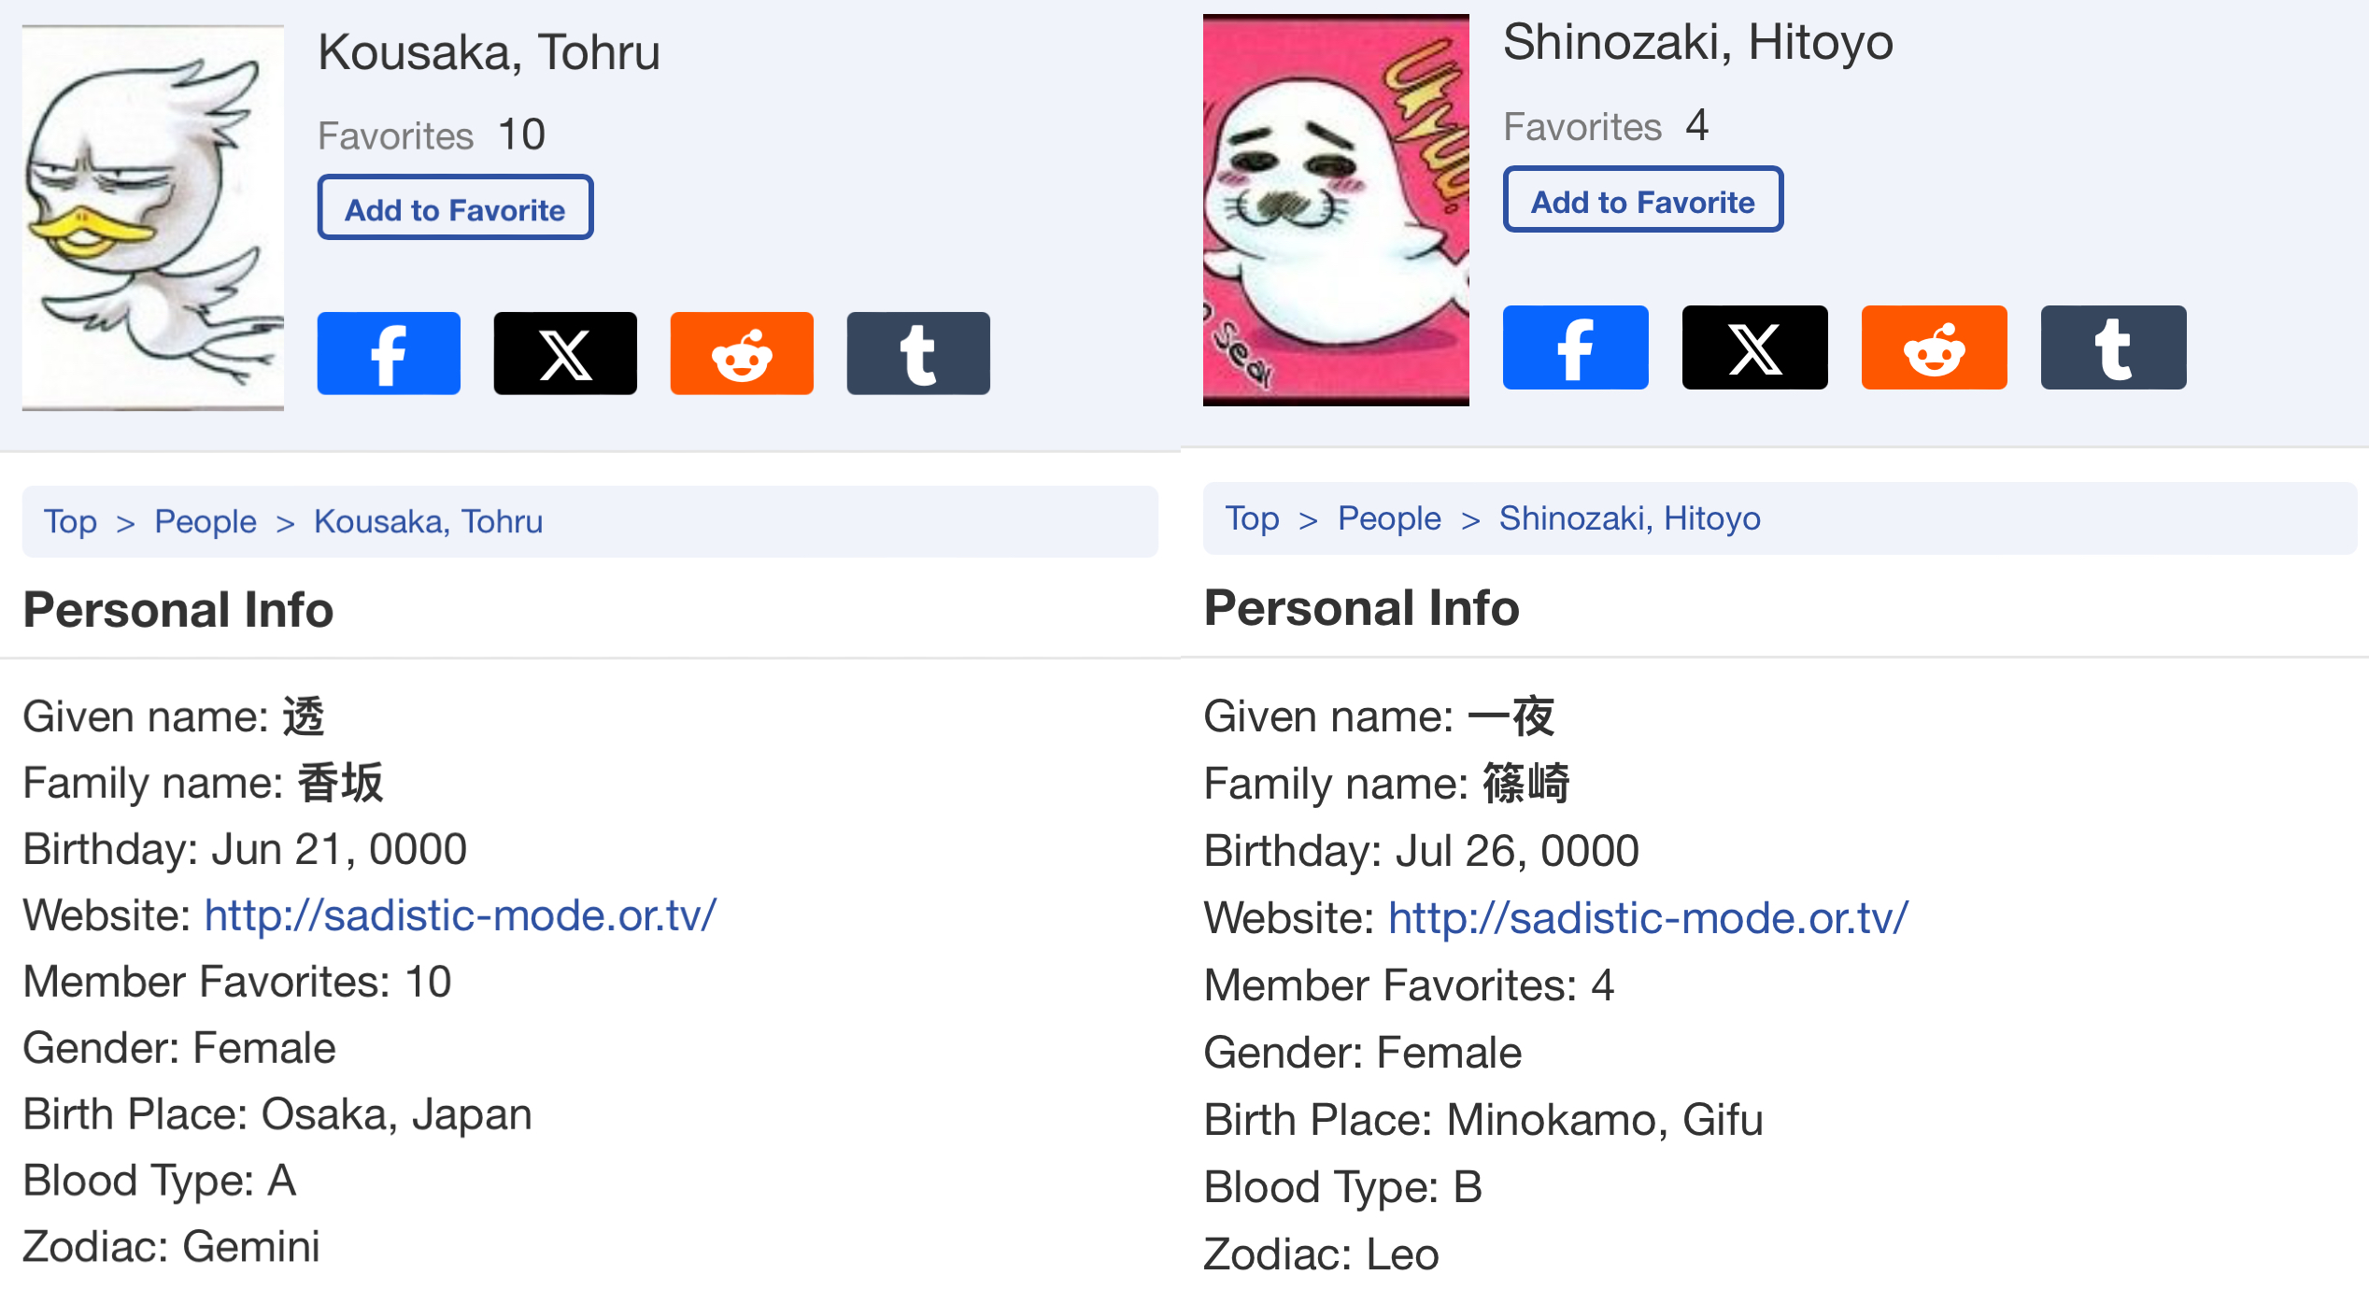
Task: Add Shinozaki, Hitoyo to favorites
Action: (x=1642, y=200)
